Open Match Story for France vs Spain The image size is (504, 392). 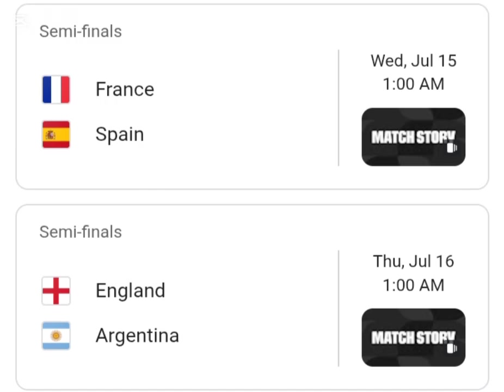413,137
